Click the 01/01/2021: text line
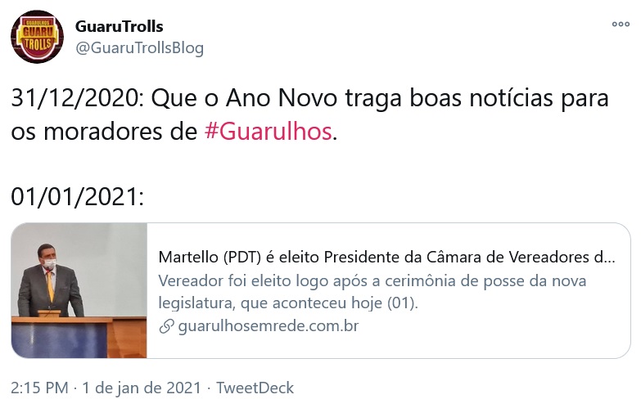The image size is (641, 399). tap(77, 197)
